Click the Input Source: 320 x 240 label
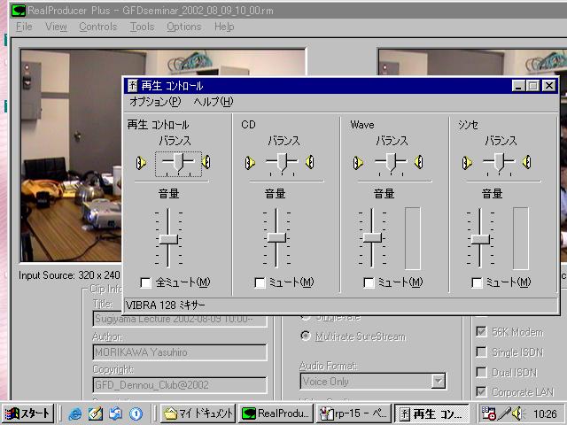Image resolution: width=567 pixels, height=425 pixels. (x=69, y=275)
